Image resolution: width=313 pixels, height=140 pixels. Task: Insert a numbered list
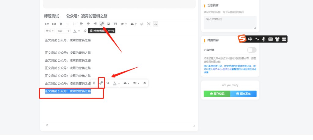75,24
